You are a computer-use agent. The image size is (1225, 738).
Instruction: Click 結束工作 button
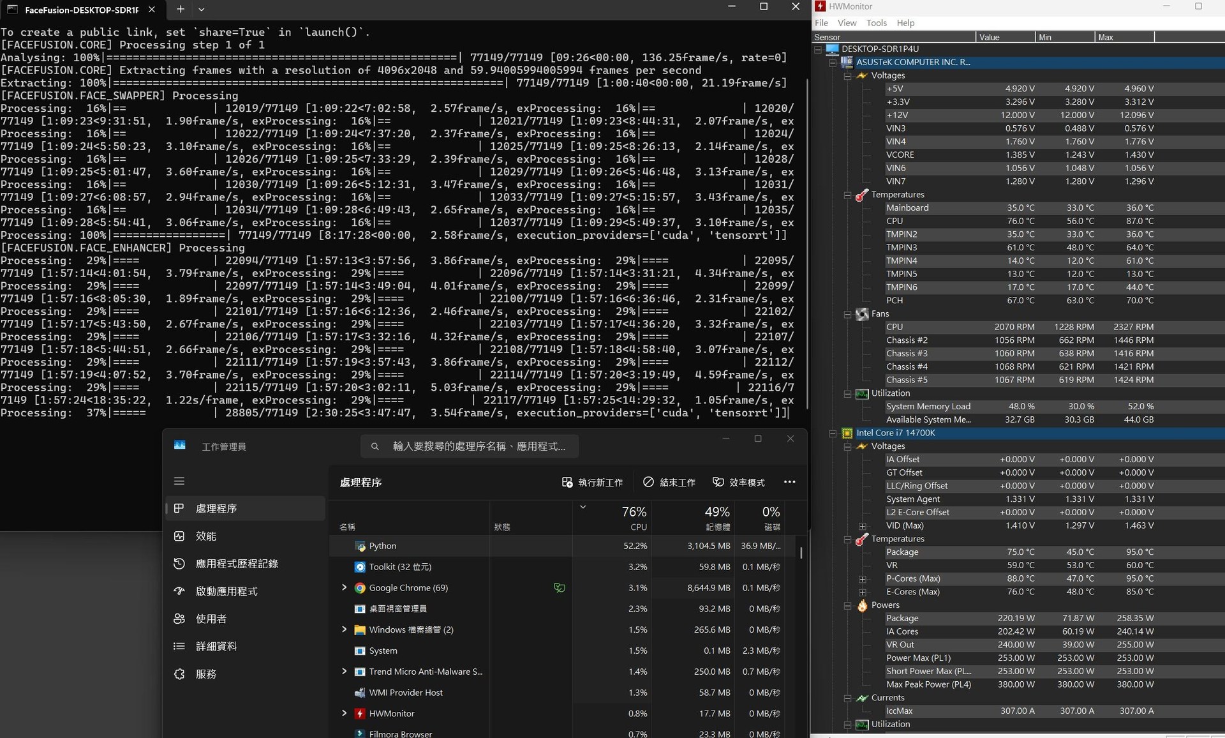coord(669,482)
